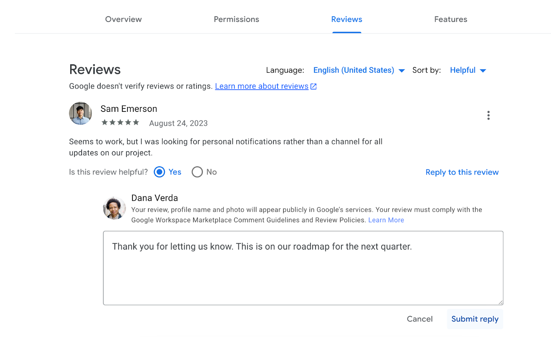Click Sam Emerson's profile photo

(80, 114)
